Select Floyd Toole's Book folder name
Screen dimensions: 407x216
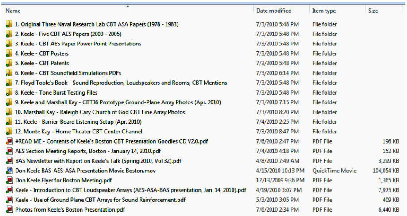click(x=121, y=83)
